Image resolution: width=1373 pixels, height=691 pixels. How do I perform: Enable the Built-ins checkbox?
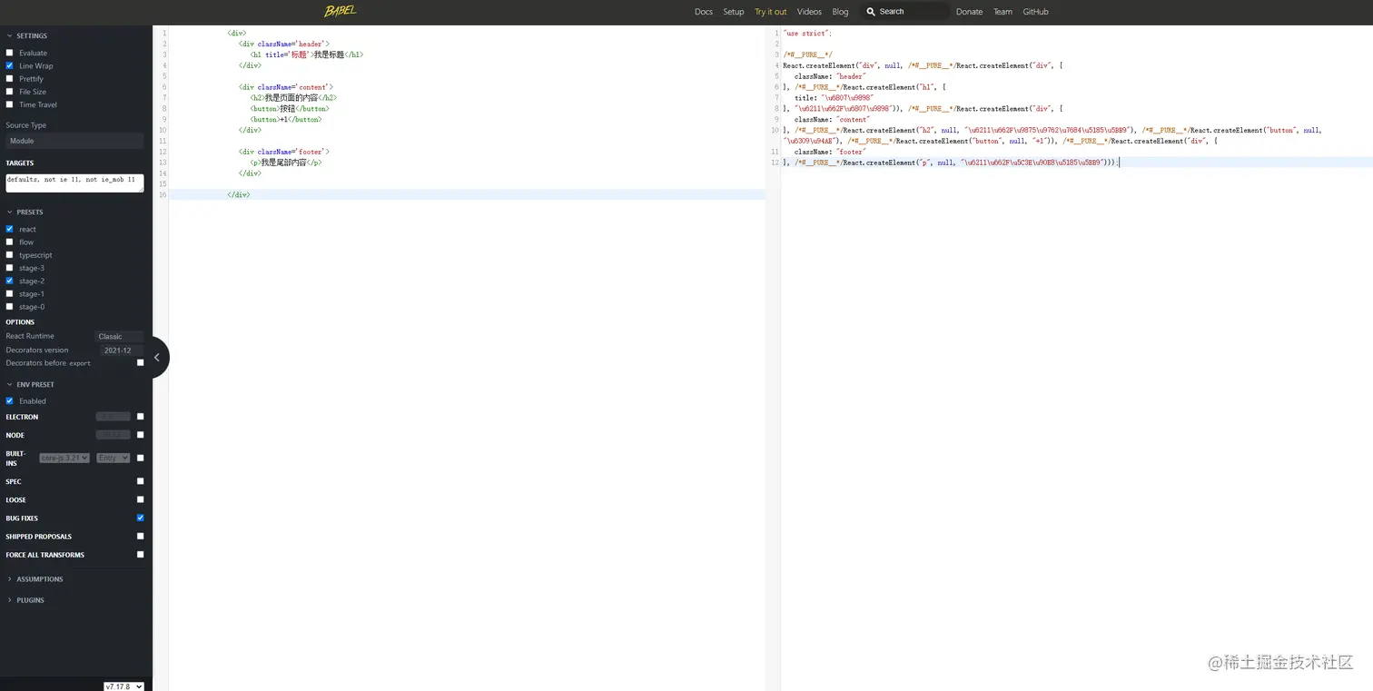click(140, 458)
